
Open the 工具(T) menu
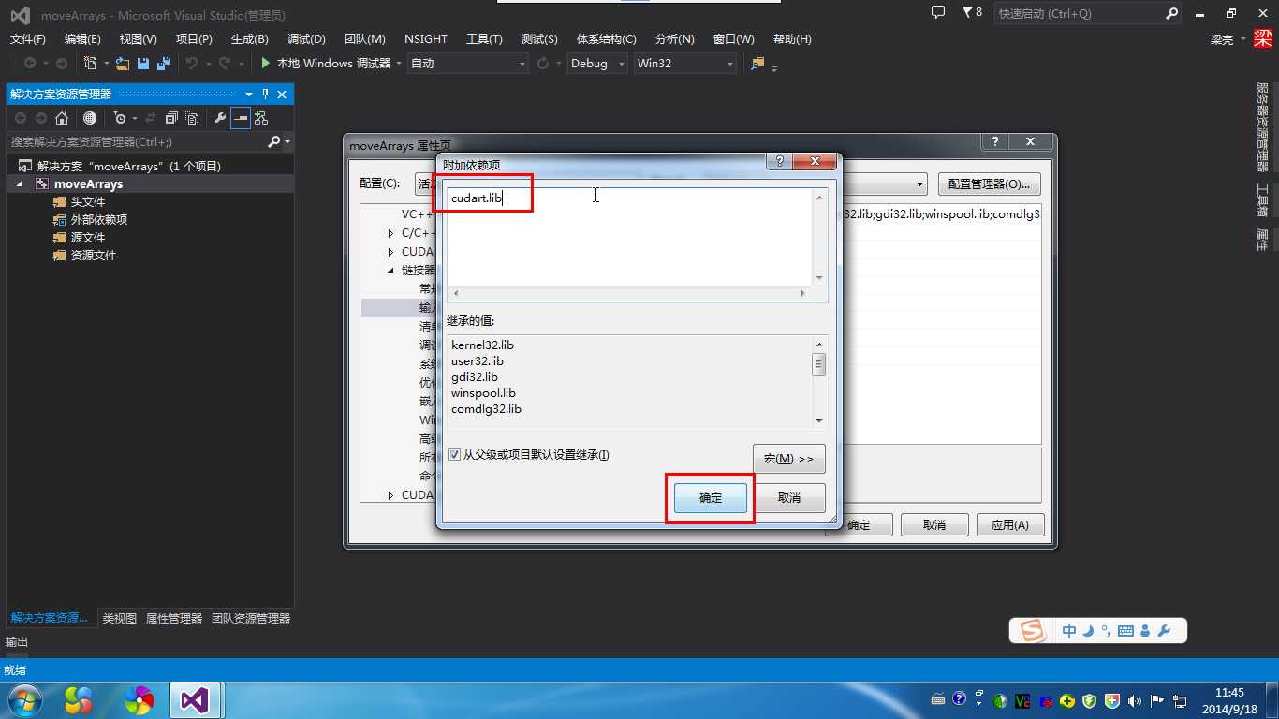pyautogui.click(x=484, y=38)
